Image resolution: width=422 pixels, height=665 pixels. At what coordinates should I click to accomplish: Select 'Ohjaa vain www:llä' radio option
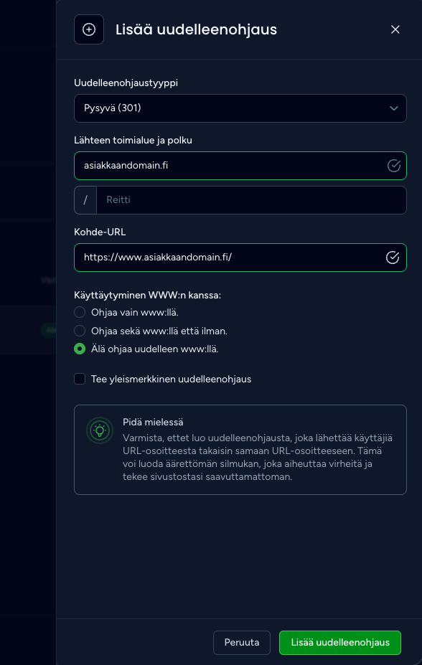point(80,313)
